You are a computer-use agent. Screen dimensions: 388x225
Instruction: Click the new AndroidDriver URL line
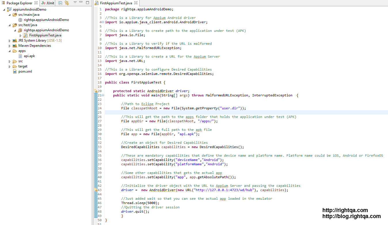pos(205,190)
